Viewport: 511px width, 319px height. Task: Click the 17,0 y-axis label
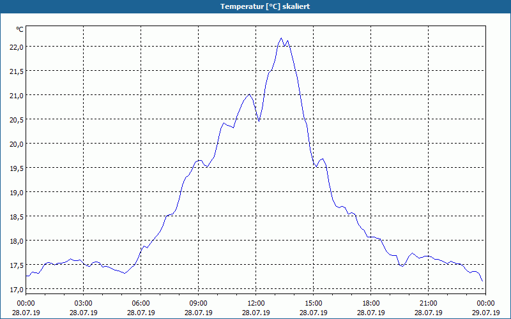click(17, 290)
